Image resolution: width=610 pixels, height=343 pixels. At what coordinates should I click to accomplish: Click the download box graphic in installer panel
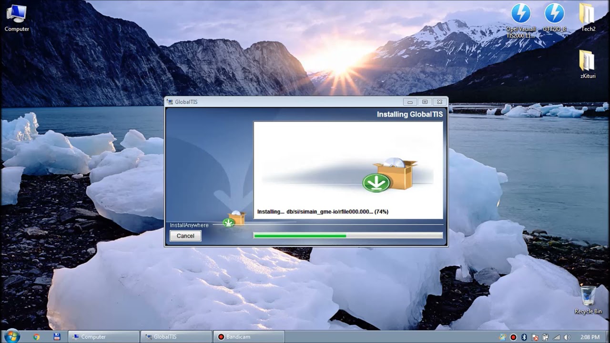[x=390, y=175]
